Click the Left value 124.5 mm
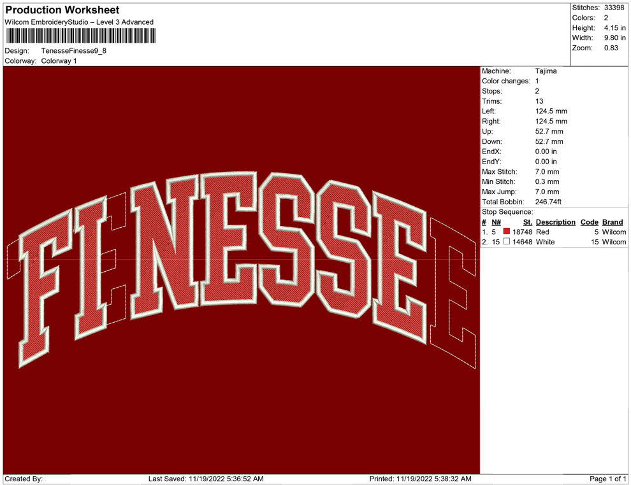Viewport: 631px width, 485px height. pos(551,111)
